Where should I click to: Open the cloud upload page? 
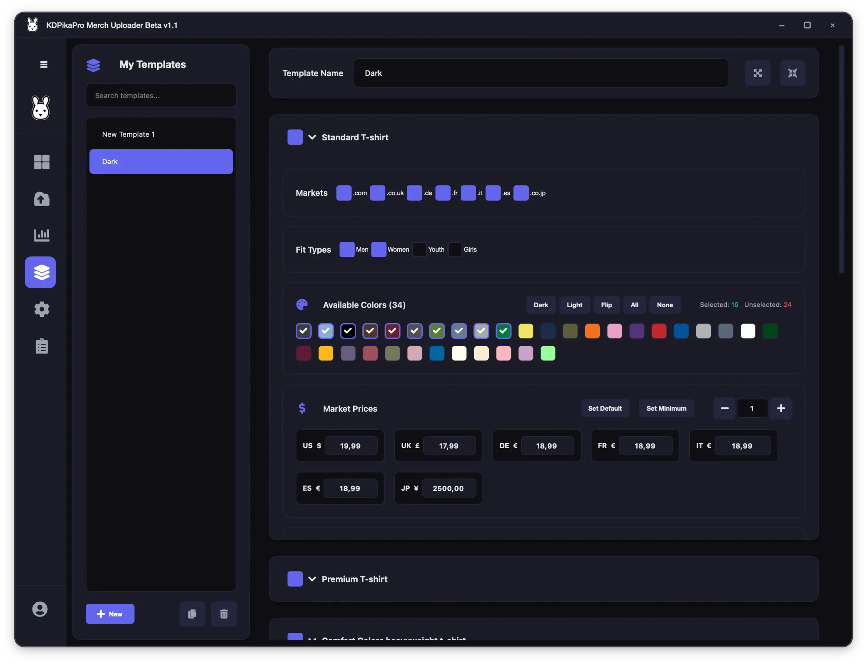[x=42, y=199]
